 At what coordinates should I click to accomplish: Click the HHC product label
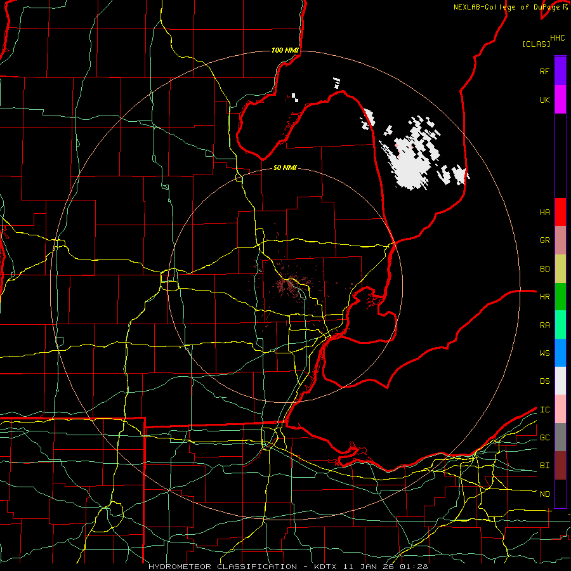(x=558, y=38)
